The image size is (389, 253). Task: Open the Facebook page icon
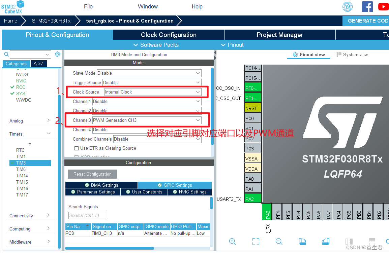(367, 7)
